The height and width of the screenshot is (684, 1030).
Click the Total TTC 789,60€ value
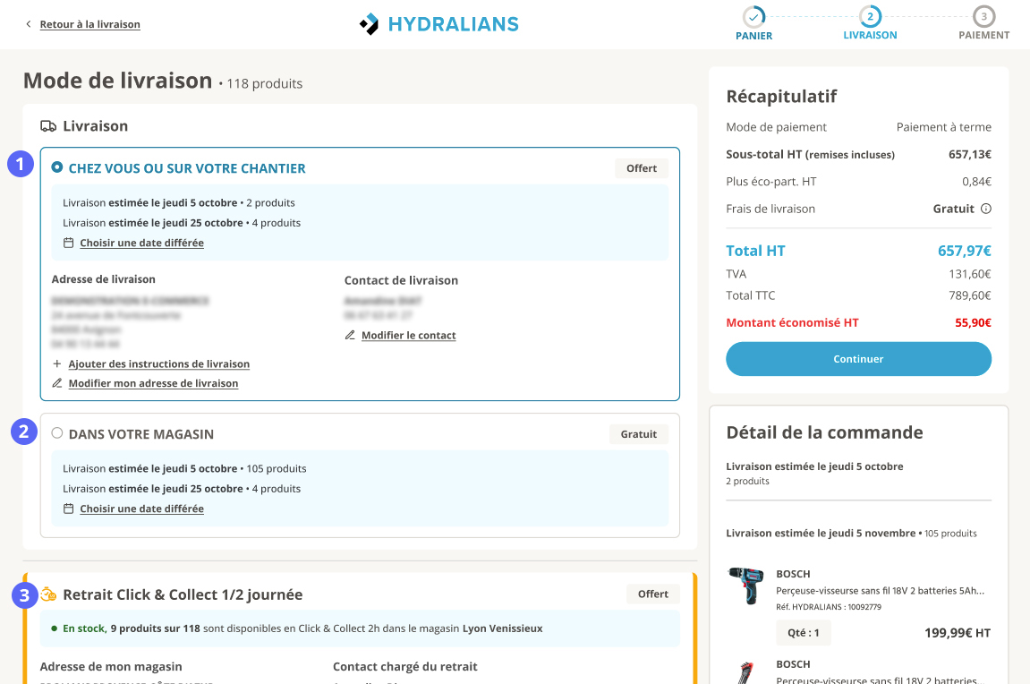click(969, 295)
